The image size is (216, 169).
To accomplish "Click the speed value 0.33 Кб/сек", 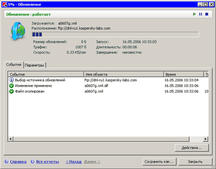I will pos(76,52).
